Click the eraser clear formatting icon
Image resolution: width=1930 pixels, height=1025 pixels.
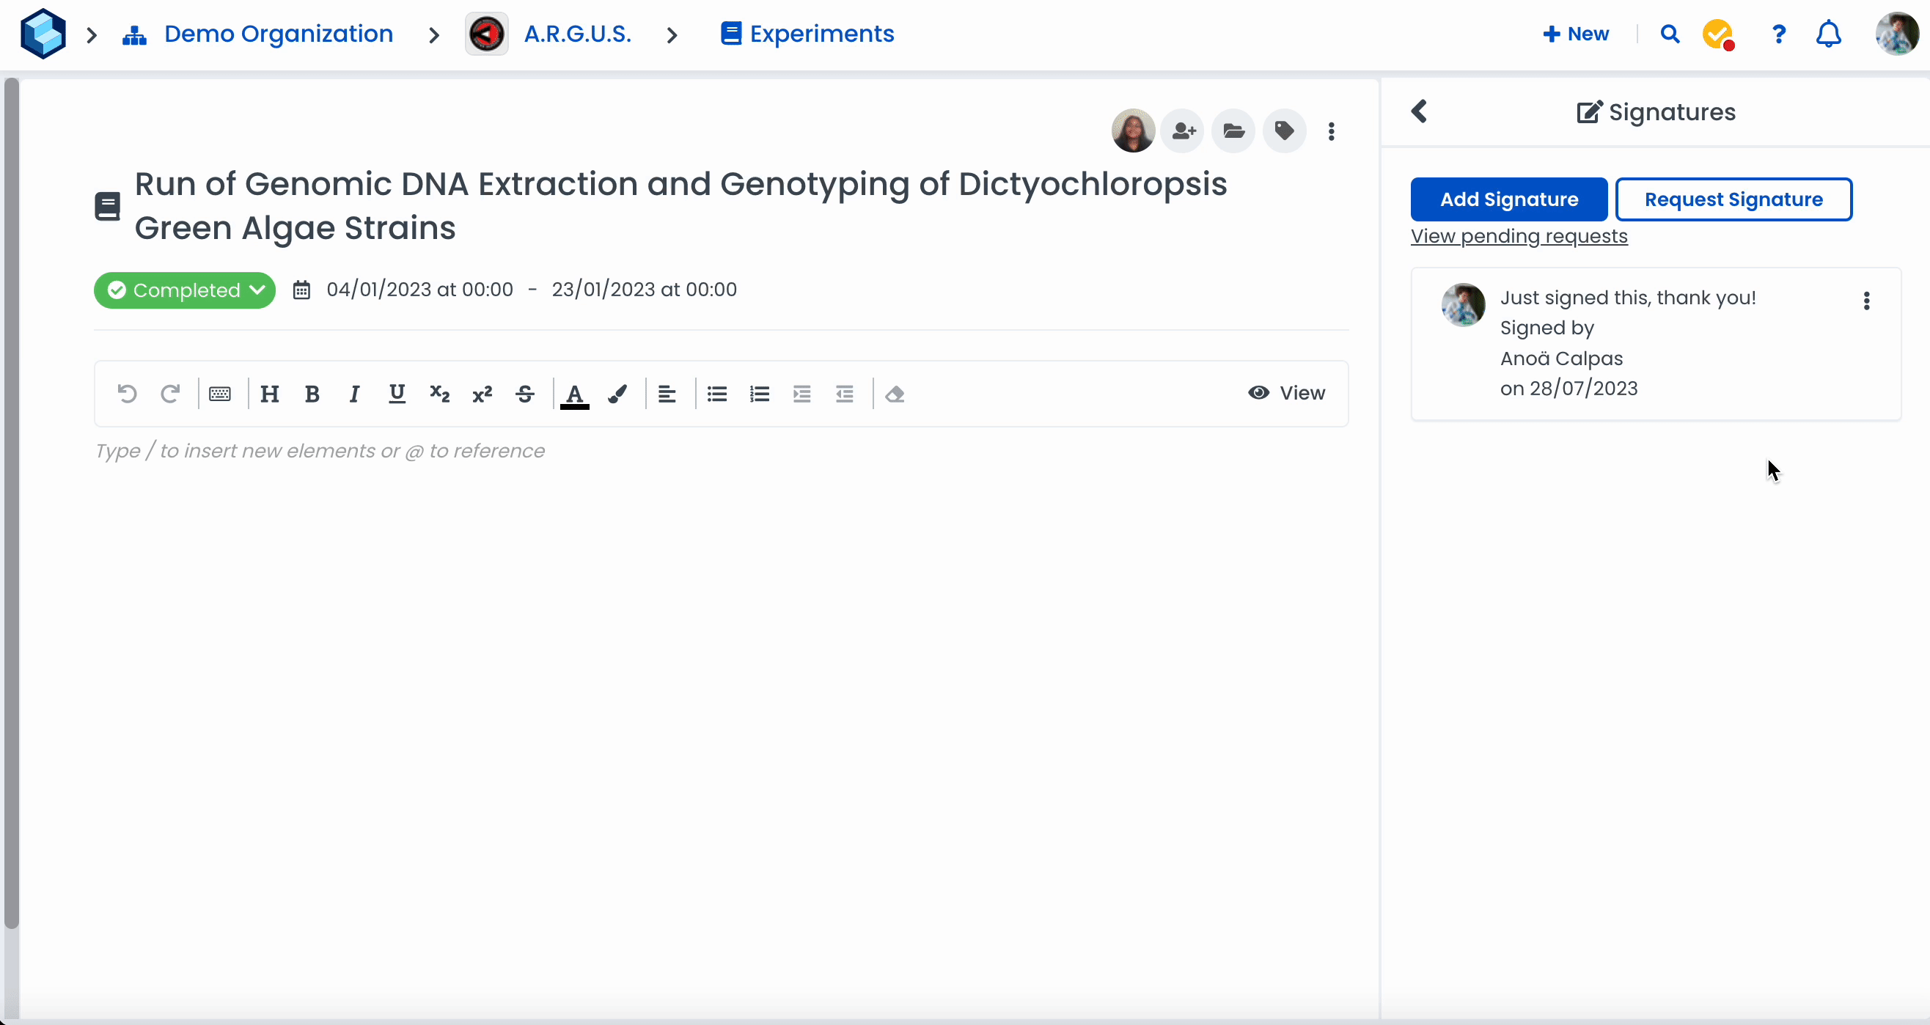[895, 394]
